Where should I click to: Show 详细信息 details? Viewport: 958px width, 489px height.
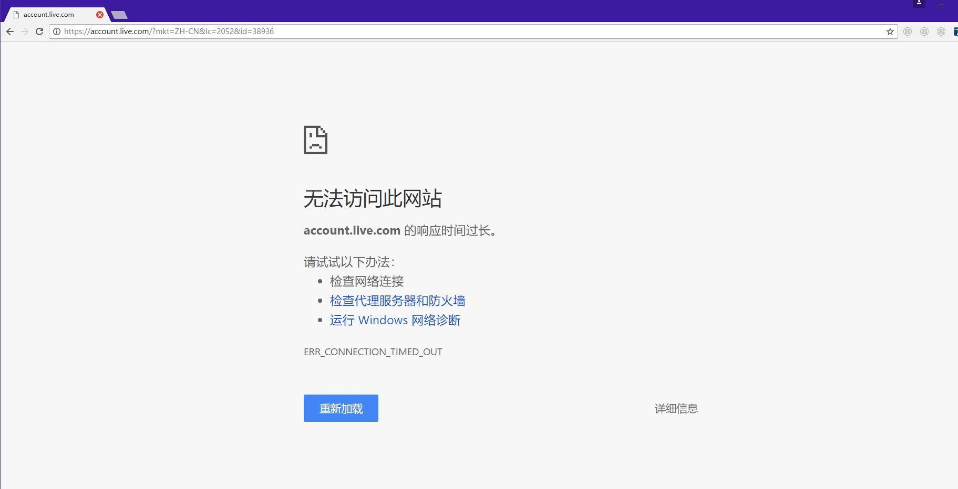coord(676,409)
